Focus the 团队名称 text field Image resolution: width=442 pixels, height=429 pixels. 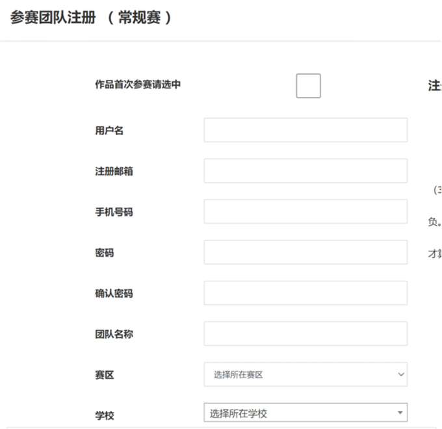tap(305, 333)
